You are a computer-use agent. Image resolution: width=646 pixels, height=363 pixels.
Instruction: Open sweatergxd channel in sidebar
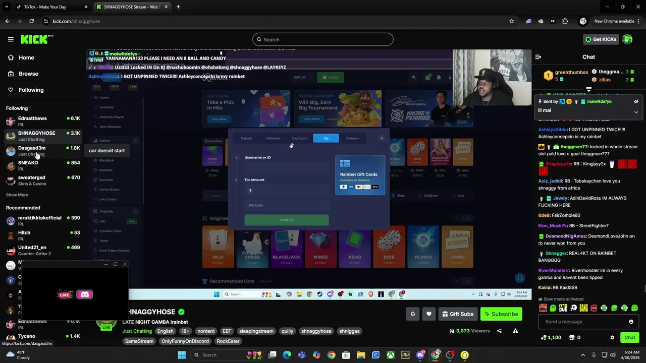point(43,180)
